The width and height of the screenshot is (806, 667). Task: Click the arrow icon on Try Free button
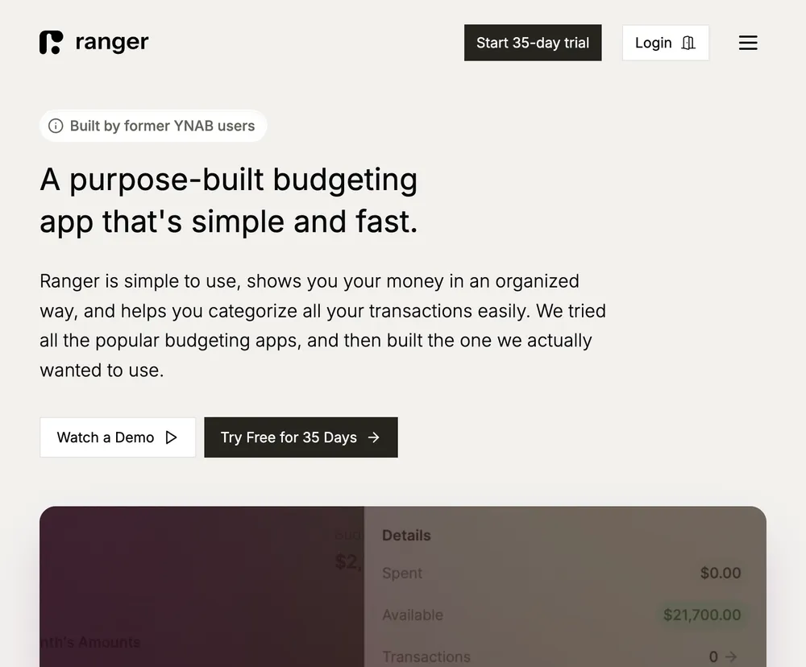click(372, 437)
